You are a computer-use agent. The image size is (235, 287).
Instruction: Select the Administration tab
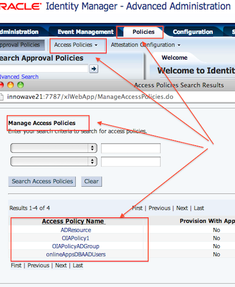click(19, 32)
